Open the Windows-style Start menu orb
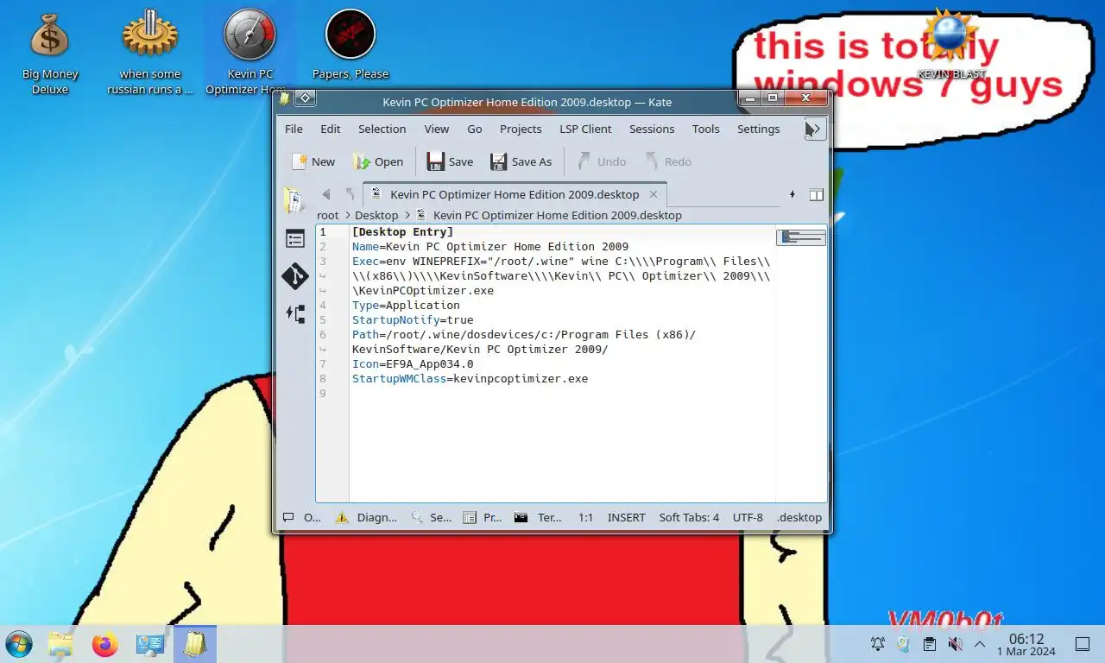 coord(18,644)
